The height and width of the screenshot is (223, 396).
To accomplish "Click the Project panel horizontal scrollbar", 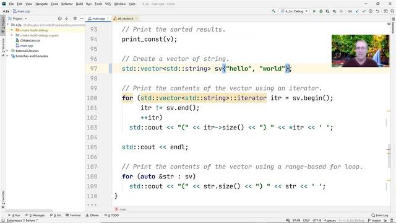I will [29, 211].
